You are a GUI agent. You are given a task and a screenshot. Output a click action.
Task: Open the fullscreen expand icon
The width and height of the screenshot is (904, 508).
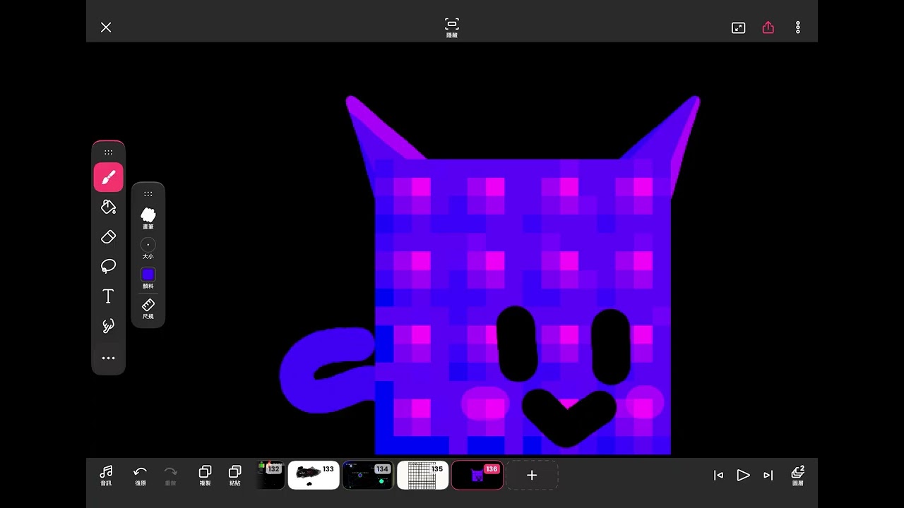738,28
